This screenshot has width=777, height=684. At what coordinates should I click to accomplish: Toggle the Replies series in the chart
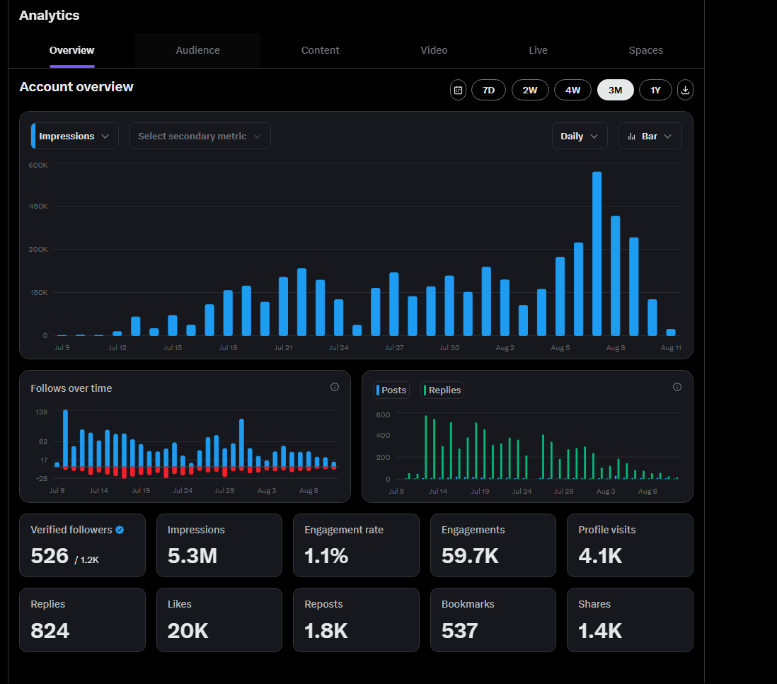pyautogui.click(x=442, y=390)
